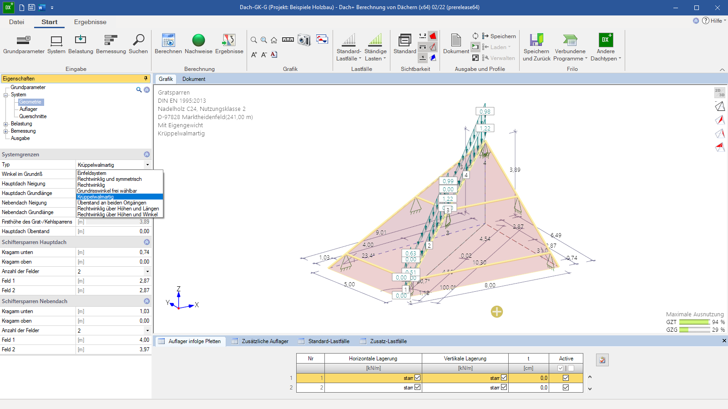Click the wireframe roof view icon
This screenshot has width=728, height=409.
(x=719, y=106)
